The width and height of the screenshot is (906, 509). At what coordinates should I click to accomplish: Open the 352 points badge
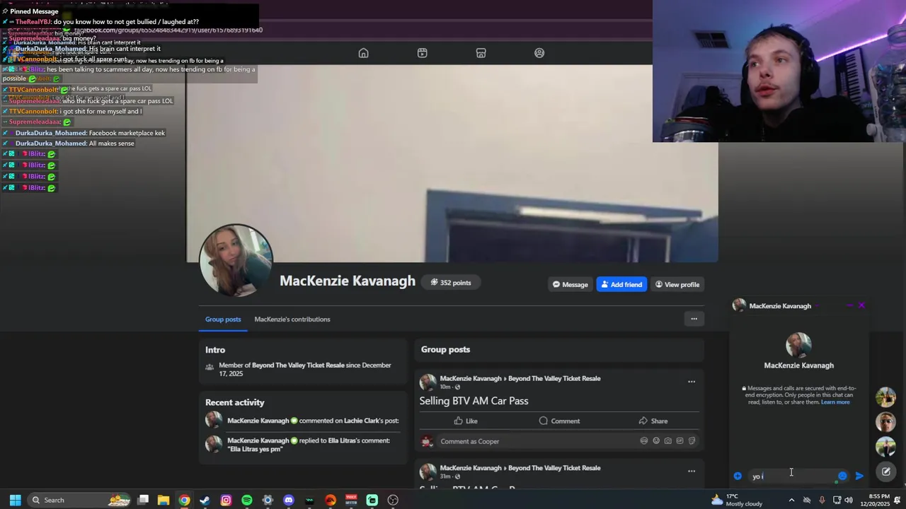tap(450, 283)
